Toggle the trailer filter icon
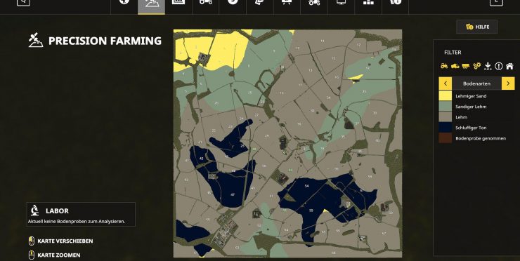 click(x=466, y=66)
